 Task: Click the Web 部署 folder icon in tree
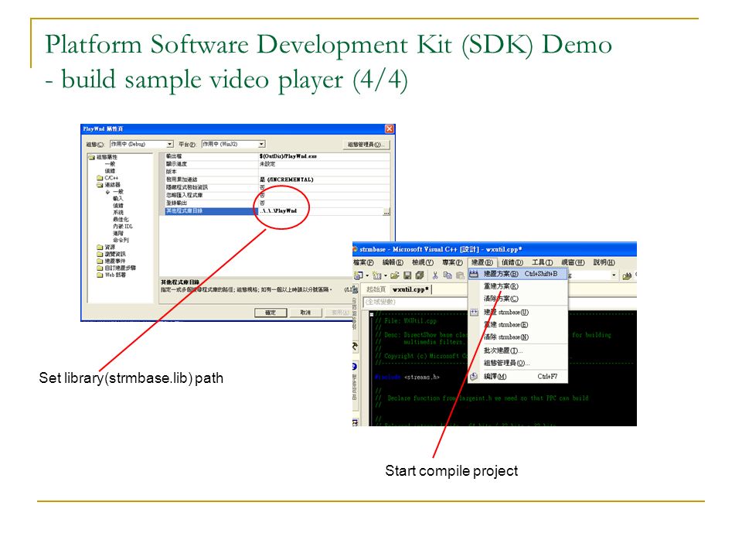pos(100,275)
